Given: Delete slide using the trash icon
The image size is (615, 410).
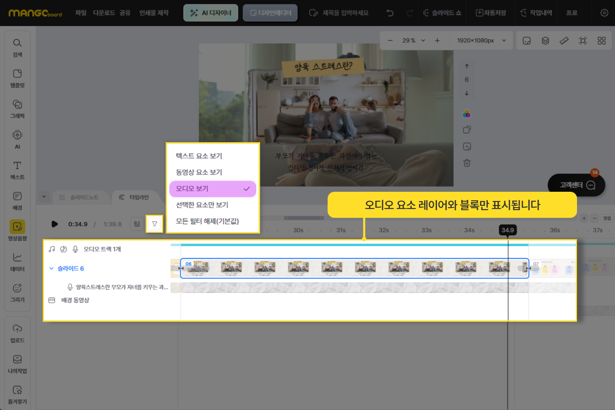Looking at the screenshot, I should (x=467, y=163).
